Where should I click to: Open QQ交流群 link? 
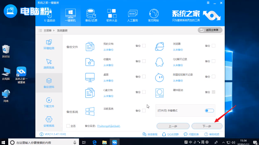pyautogui.click(x=170, y=134)
